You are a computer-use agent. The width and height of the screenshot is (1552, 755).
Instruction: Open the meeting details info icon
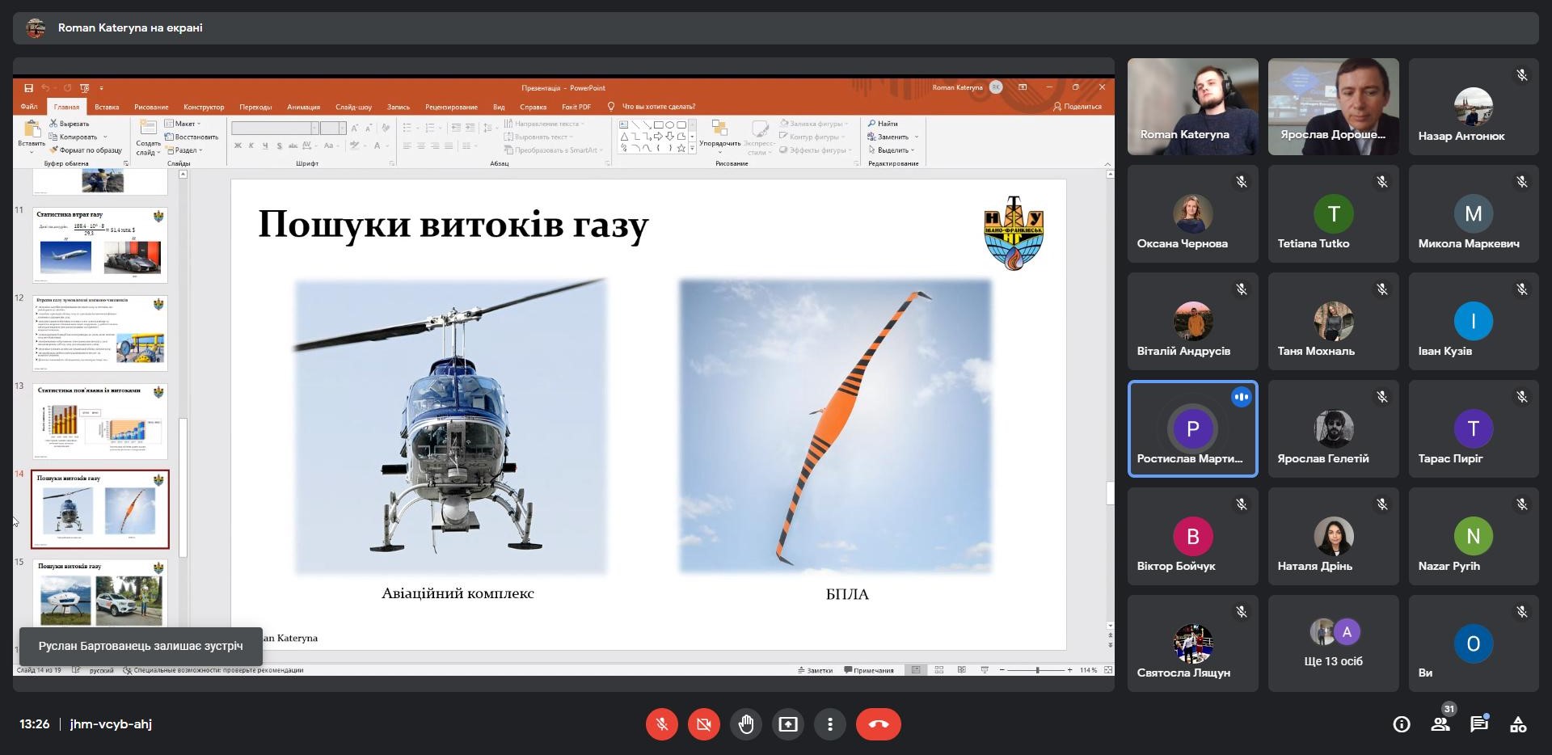(x=1402, y=724)
